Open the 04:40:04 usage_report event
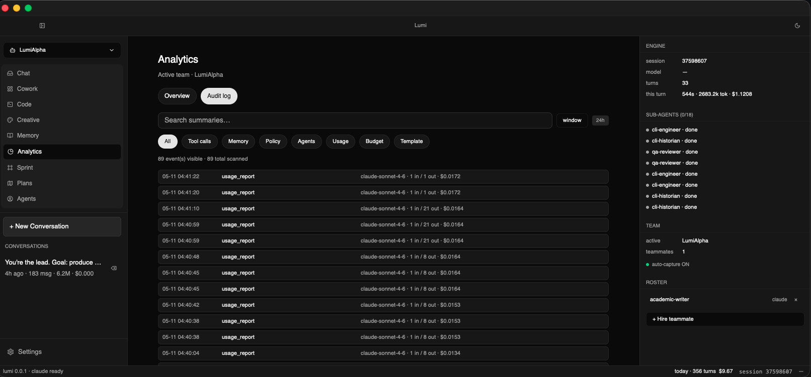 pyautogui.click(x=383, y=353)
